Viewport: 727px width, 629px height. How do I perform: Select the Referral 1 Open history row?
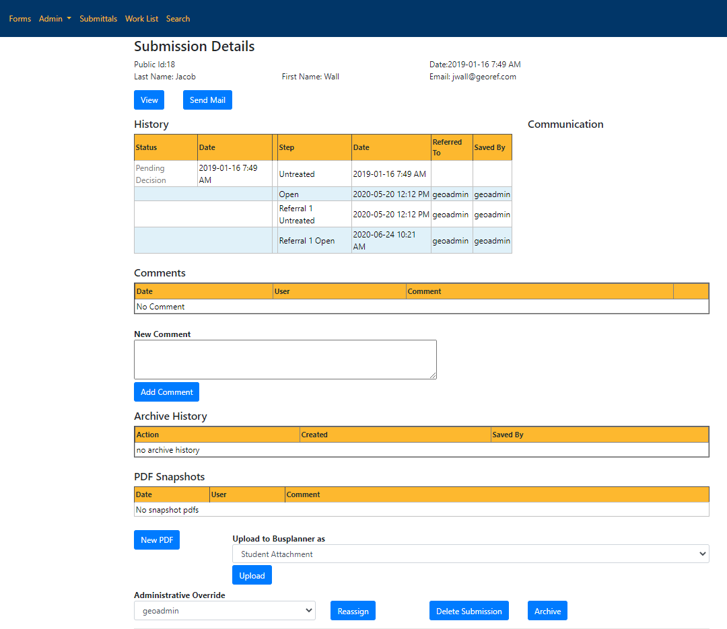(x=307, y=241)
